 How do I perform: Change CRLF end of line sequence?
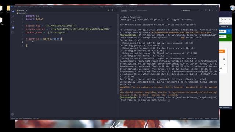tap(202, 118)
